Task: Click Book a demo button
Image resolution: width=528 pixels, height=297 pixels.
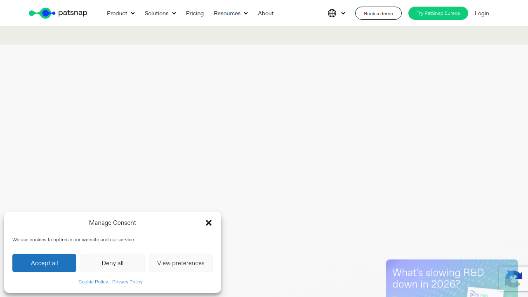Action: click(378, 13)
